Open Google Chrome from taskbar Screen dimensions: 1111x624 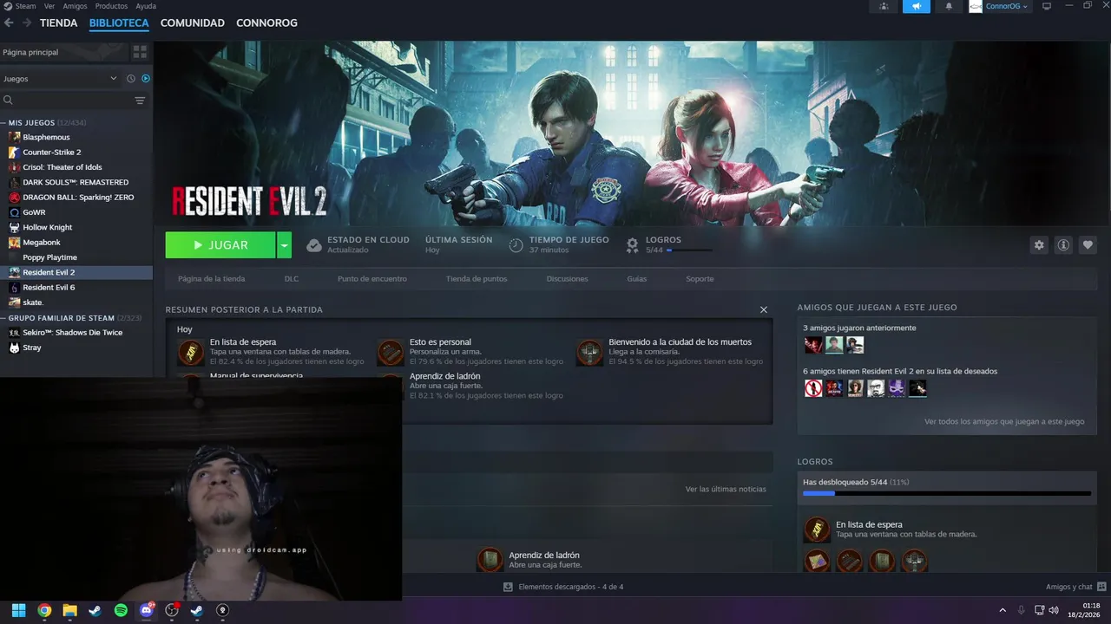(x=44, y=610)
